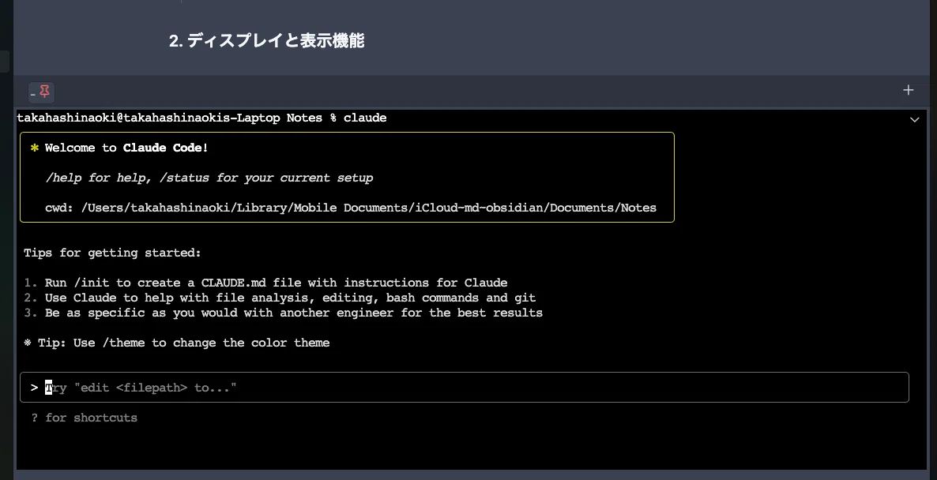Focus the Claude Code prompt input field
This screenshot has height=480, width=937.
coord(465,388)
